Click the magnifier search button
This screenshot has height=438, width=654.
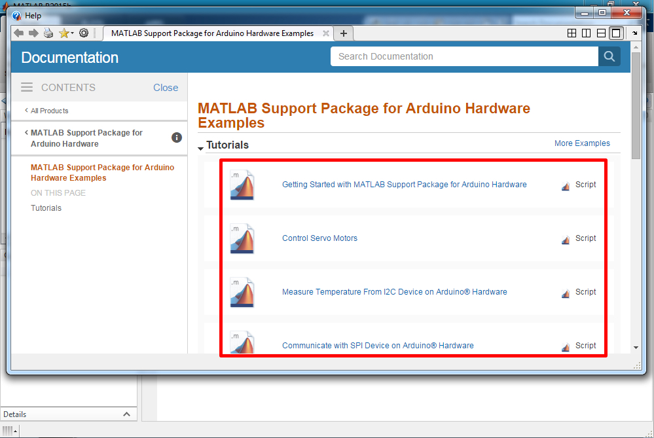[x=609, y=56]
